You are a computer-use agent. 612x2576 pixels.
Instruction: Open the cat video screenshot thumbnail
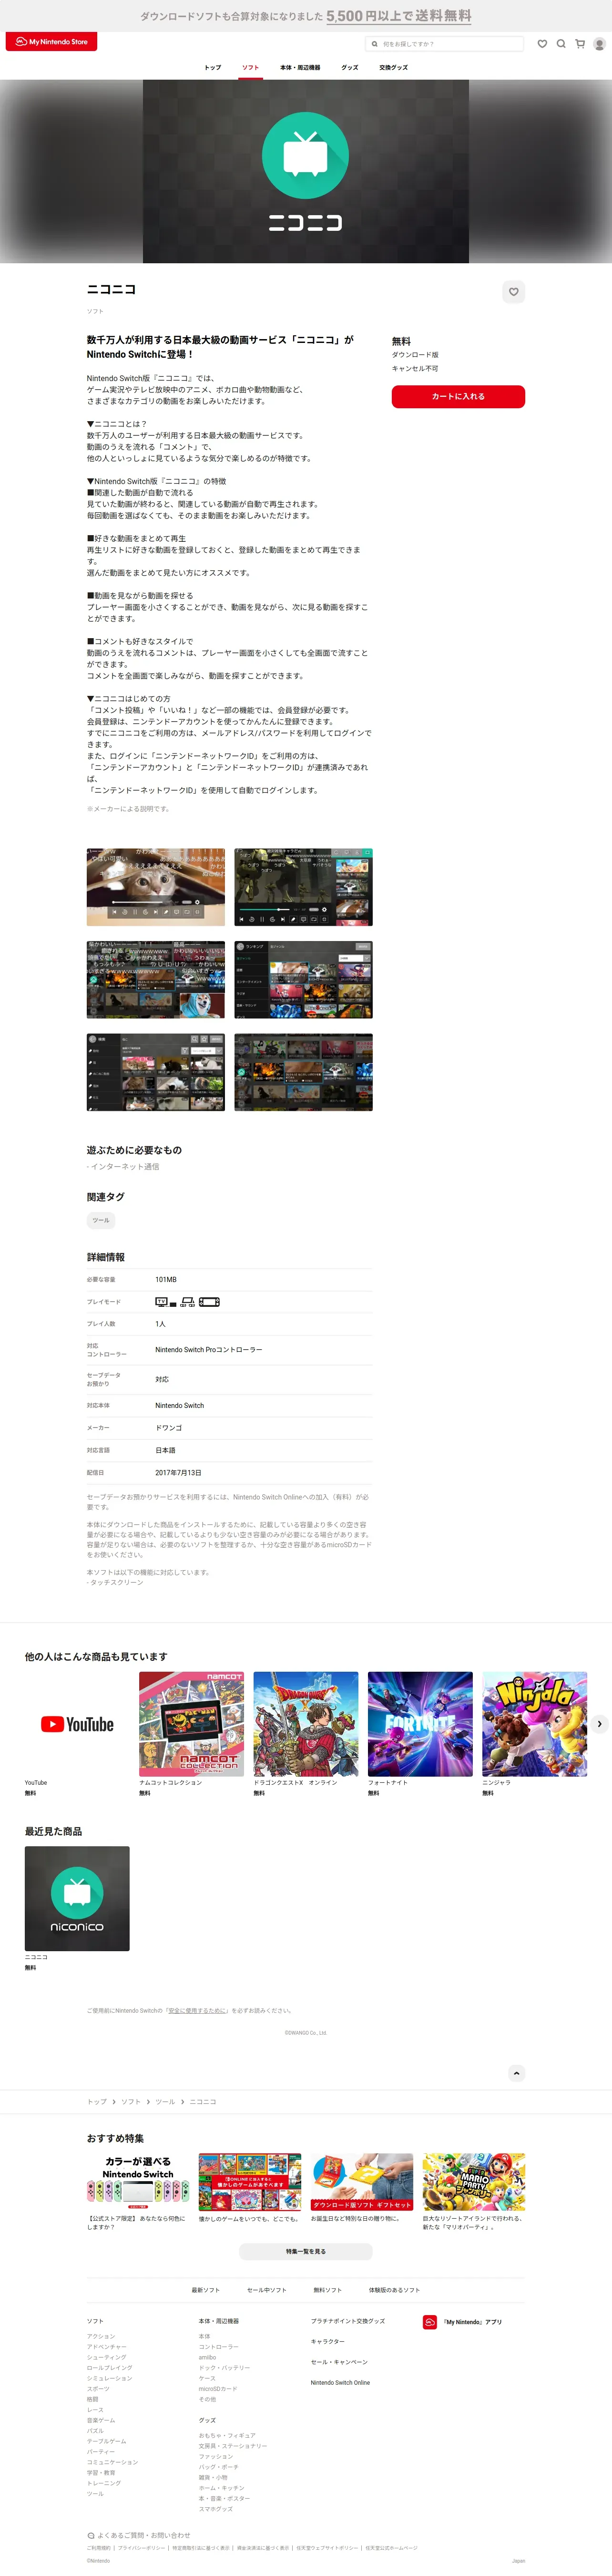tap(155, 887)
